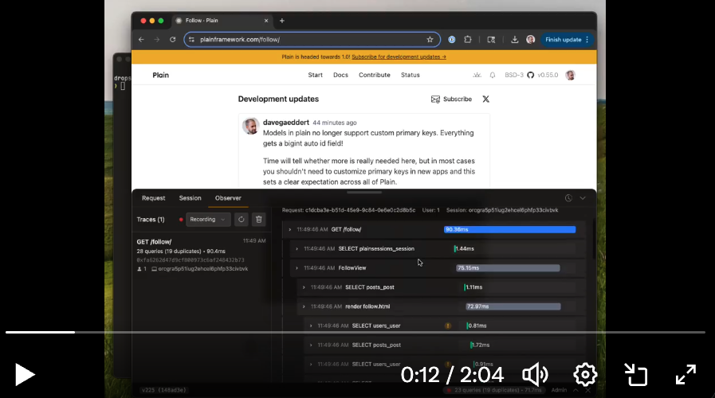Collapse the toolbar panel chevron
This screenshot has width=715, height=398.
coord(583,198)
